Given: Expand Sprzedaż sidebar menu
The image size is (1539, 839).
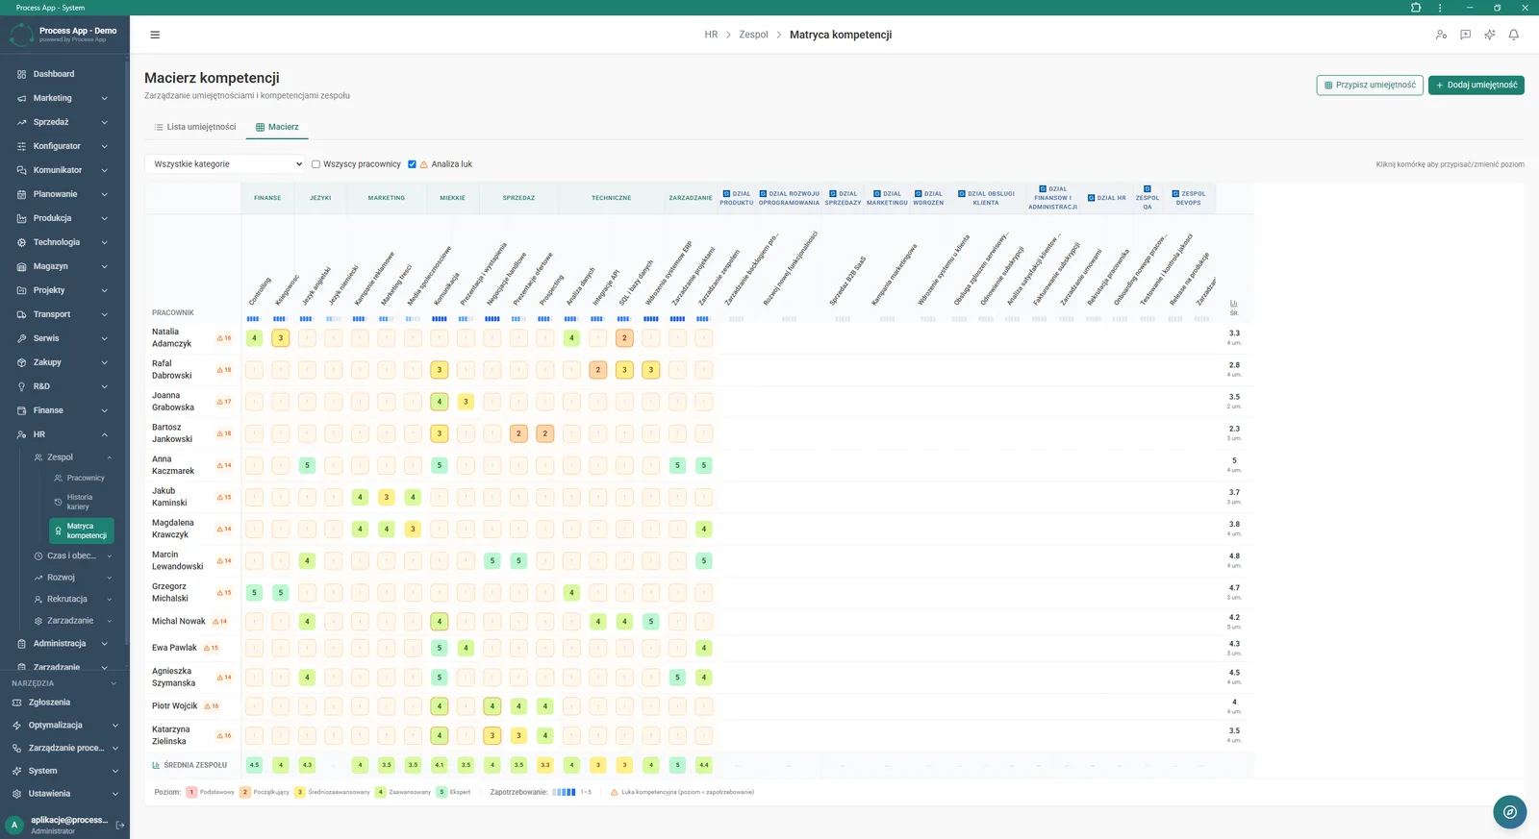Looking at the screenshot, I should click(64, 122).
